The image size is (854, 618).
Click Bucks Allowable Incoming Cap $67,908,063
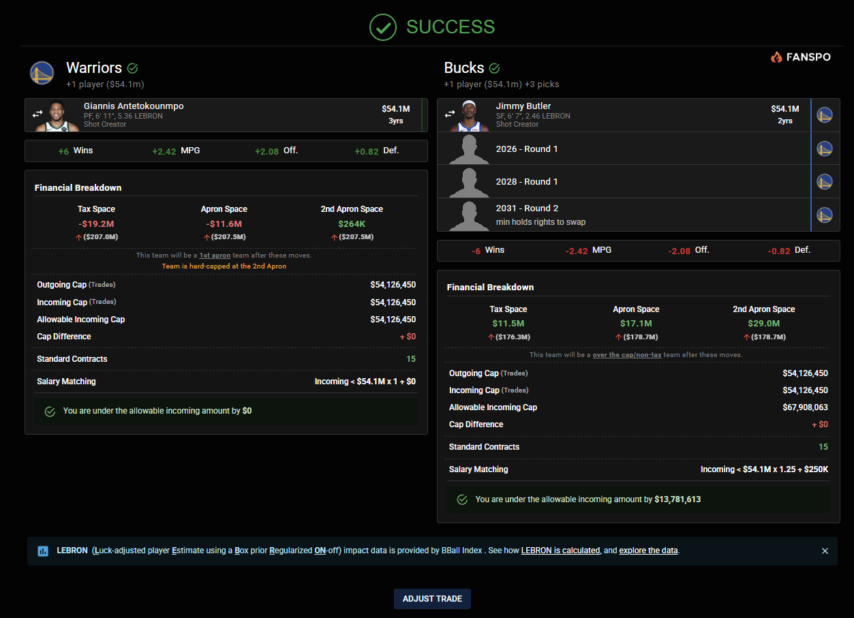tap(805, 407)
